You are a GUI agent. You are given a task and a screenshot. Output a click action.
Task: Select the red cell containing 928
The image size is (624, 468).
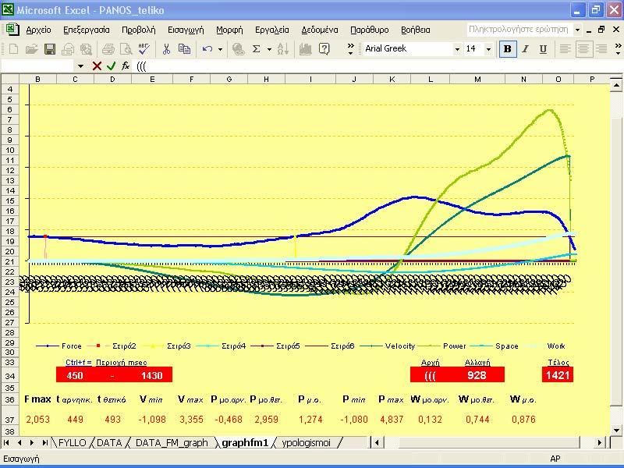pos(477,375)
